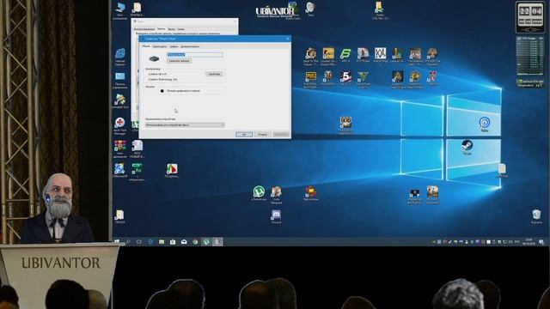Viewport: 550px width, 309px height.
Task: Open controller Properties button in dialog
Action: 214,74
